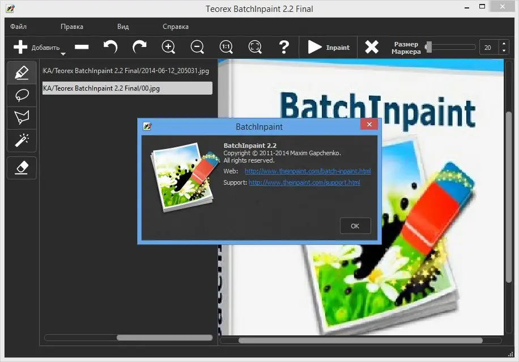Select the Polygonal lasso tool
Image resolution: width=519 pixels, height=362 pixels.
[22, 117]
